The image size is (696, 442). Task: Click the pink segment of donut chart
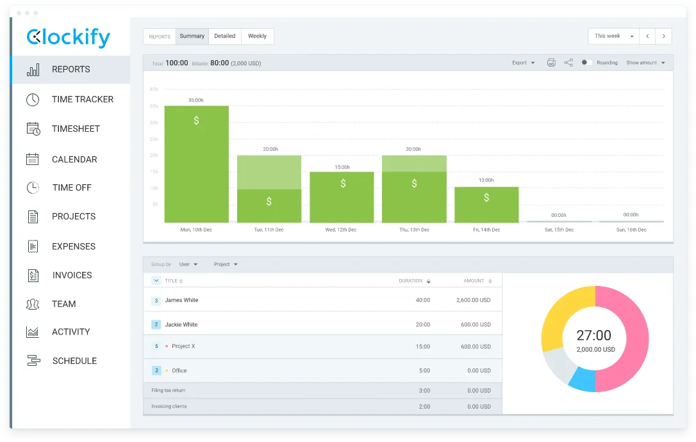pos(636,339)
